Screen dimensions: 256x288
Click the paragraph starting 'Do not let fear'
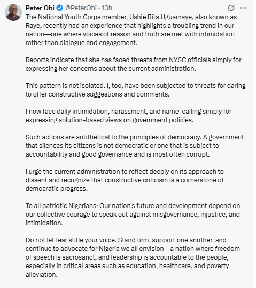(133, 257)
